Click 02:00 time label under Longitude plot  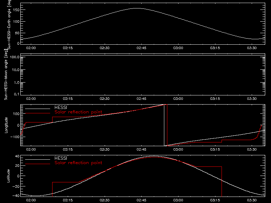(31, 149)
